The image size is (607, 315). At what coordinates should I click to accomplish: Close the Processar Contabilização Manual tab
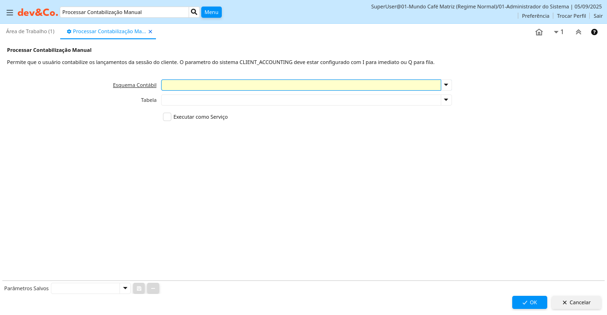150,32
